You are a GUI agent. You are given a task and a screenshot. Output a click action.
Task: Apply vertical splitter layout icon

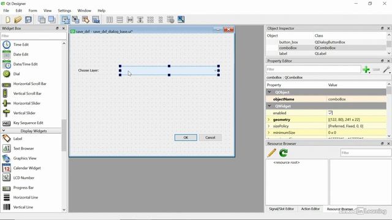point(140,20)
